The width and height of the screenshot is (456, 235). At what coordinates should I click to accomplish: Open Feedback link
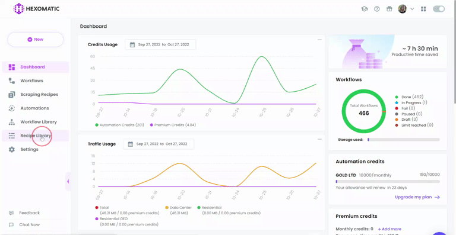[29, 213]
